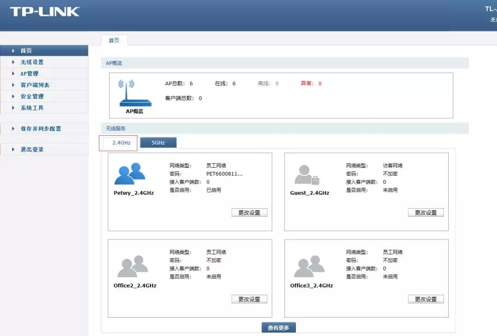This screenshot has height=336, width=497.
Task: Open 更改设置 for Guest_2.4GHz
Action: (426, 212)
